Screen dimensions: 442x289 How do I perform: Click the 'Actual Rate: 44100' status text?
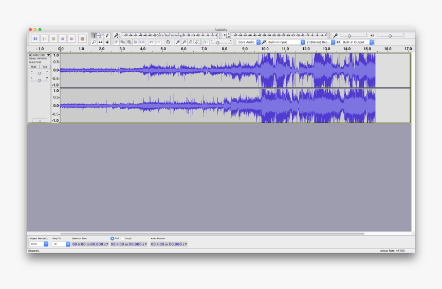pos(392,251)
